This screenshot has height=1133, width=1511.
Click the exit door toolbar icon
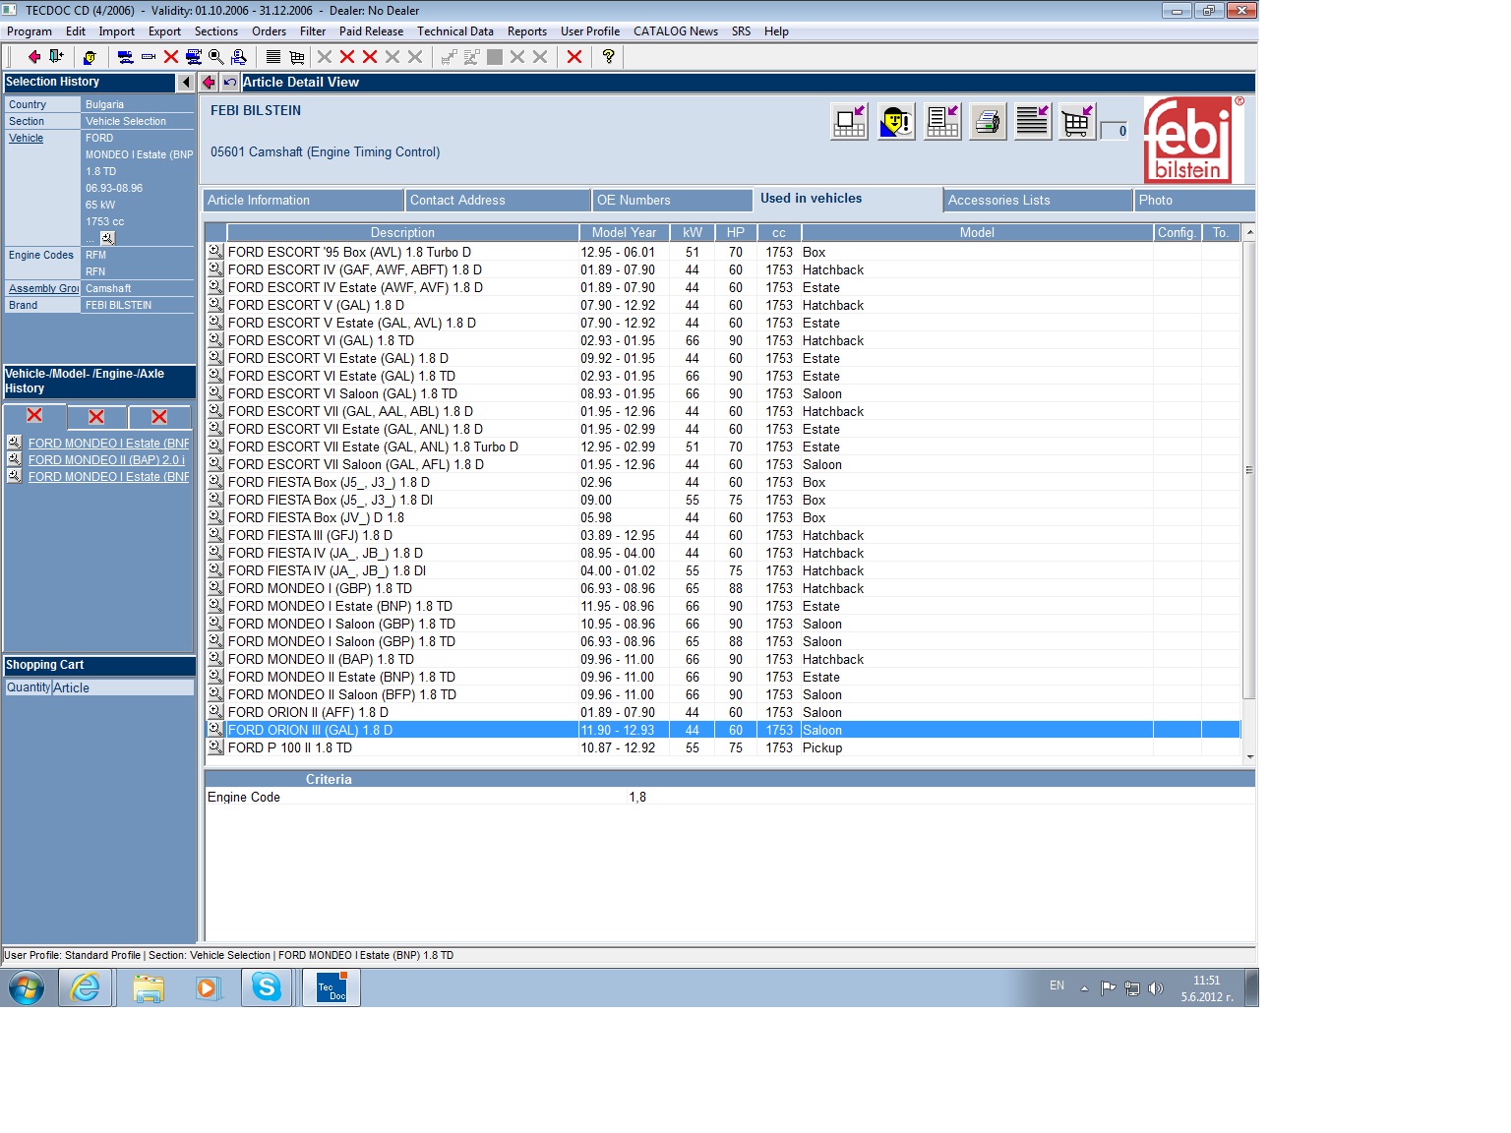(x=57, y=57)
